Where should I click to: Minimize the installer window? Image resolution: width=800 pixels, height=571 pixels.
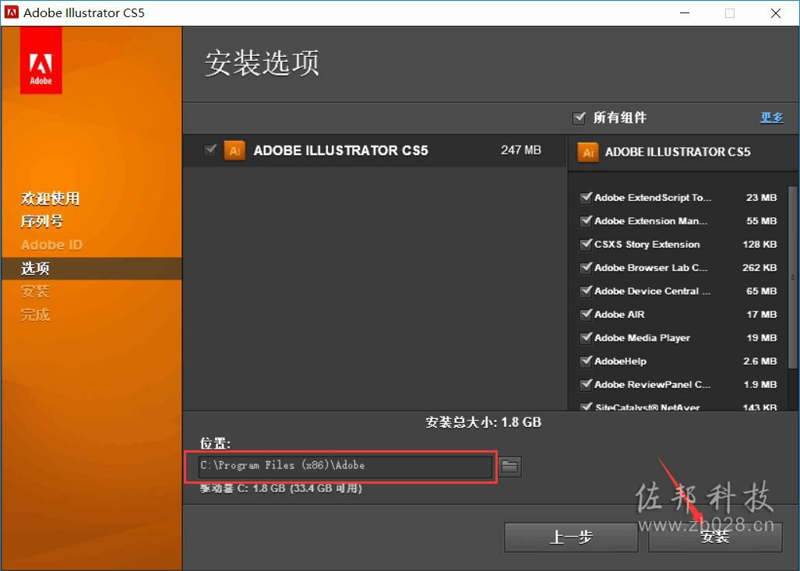(685, 12)
